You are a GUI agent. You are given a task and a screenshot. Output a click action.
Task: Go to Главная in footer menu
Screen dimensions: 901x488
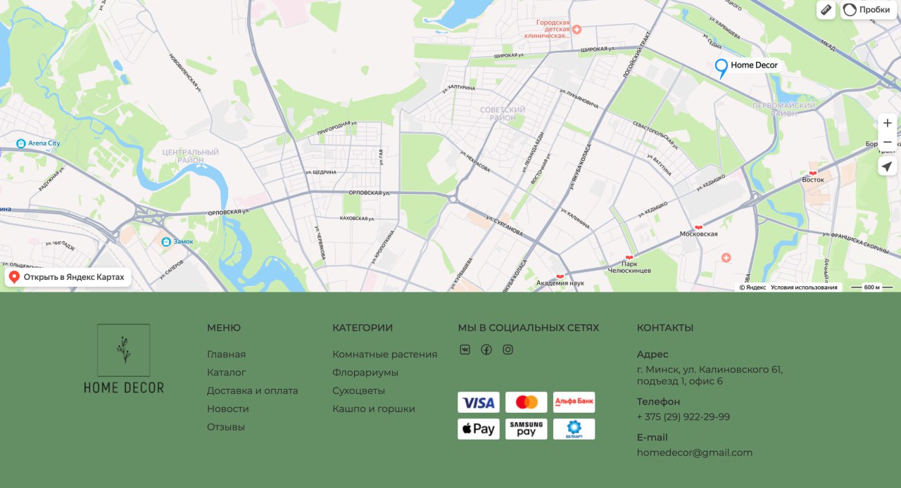click(x=226, y=354)
